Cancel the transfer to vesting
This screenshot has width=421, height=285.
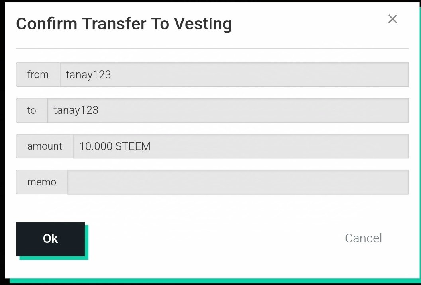363,238
